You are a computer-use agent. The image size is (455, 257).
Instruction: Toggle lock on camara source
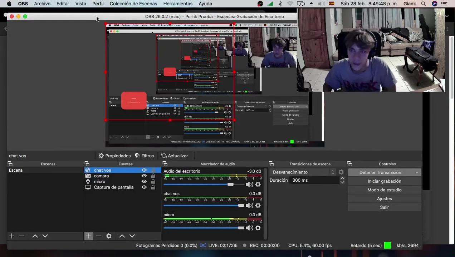(153, 176)
